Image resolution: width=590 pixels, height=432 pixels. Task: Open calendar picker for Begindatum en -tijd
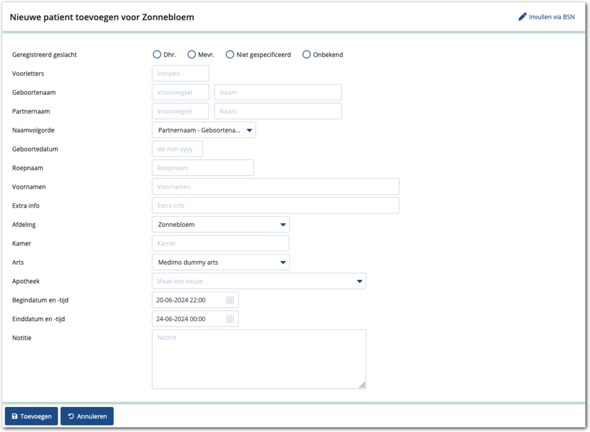click(230, 300)
